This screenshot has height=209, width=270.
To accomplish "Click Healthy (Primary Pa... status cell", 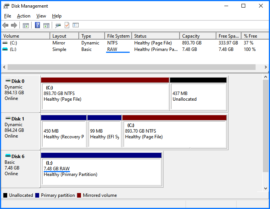I will pos(156,49).
